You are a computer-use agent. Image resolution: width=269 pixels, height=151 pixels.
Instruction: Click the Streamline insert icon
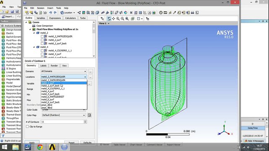tap(88, 13)
